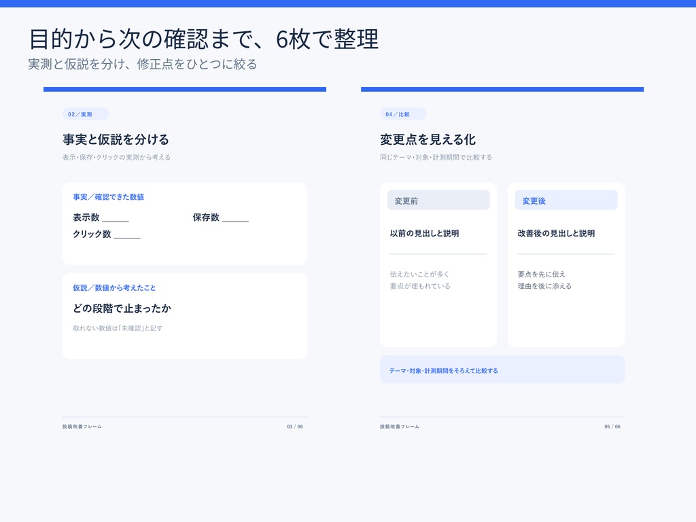Select the text 以前の見出しと説明
696x522 pixels.
point(424,233)
